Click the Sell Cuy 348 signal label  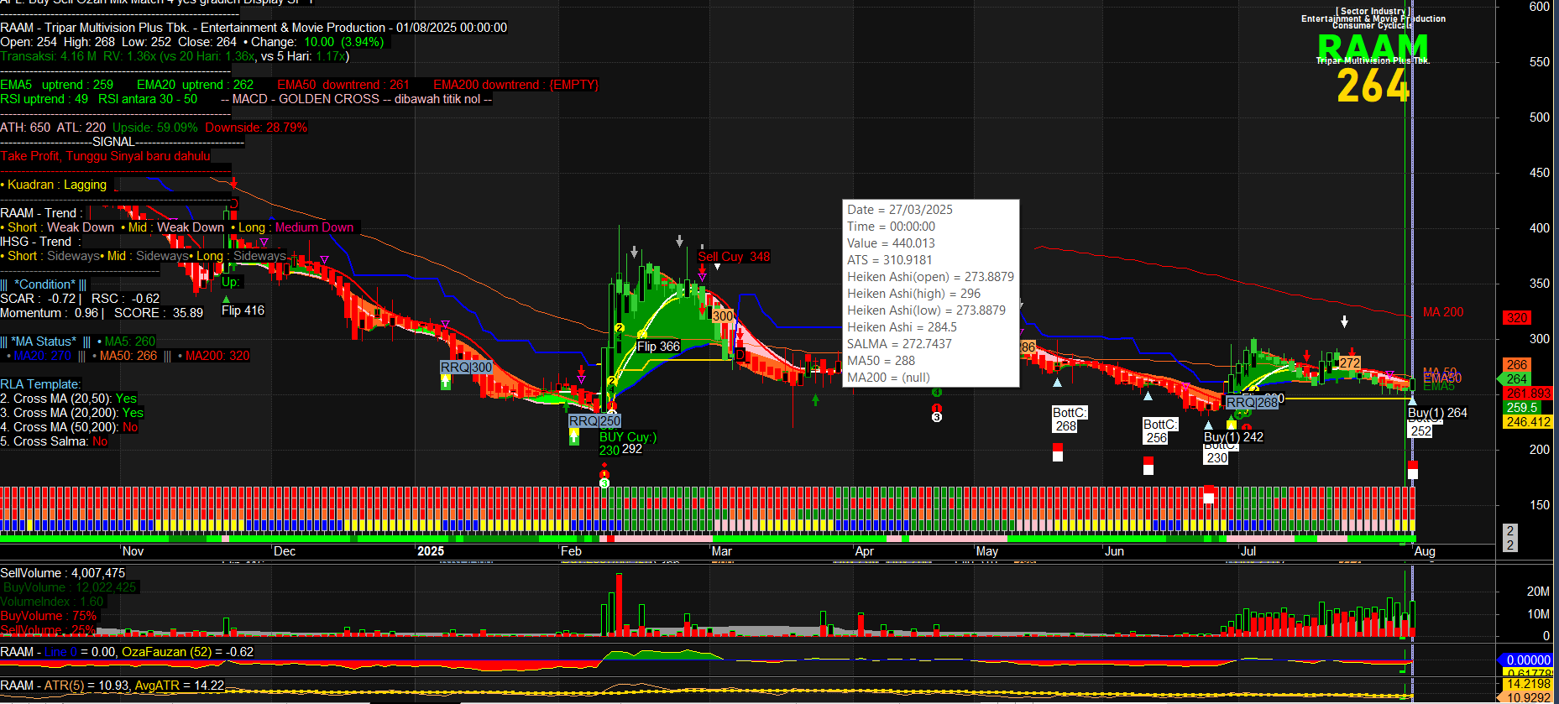click(x=734, y=257)
